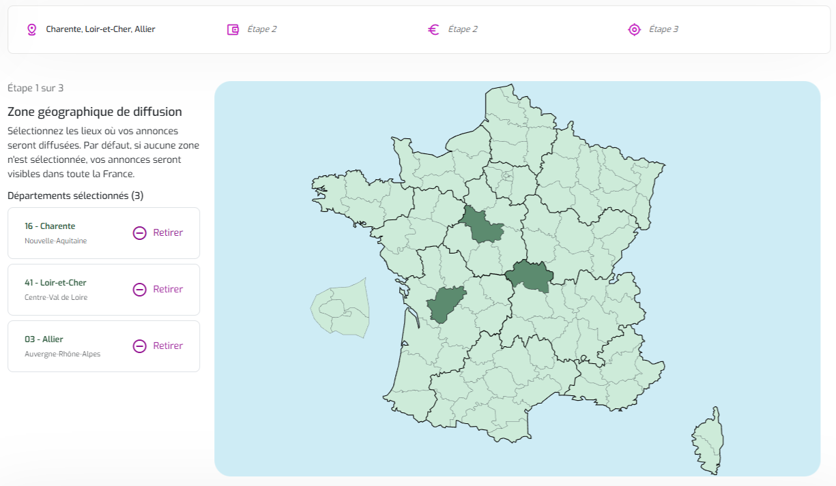
Task: Click the minus circle icon for Charente
Action: coord(139,233)
